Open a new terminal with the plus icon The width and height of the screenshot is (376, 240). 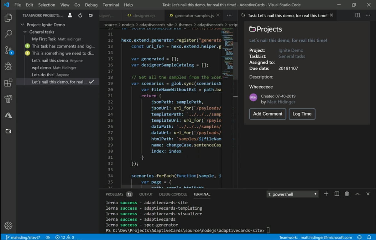coord(326,194)
